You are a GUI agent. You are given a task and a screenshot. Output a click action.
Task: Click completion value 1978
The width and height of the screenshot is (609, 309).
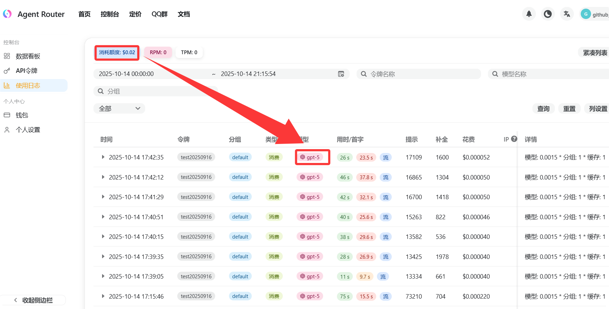442,257
